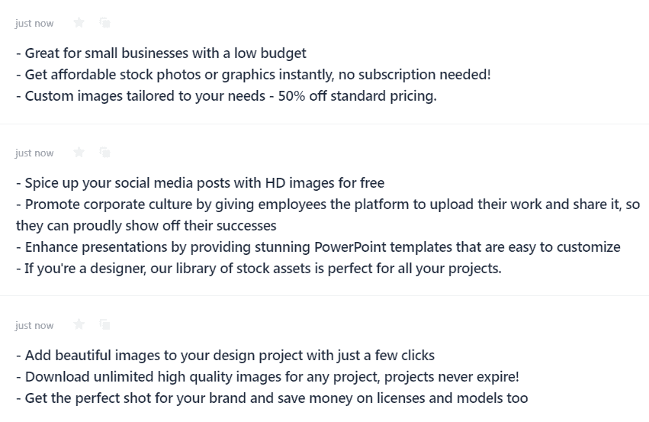The image size is (649, 422).
Task: Click the 'they can proudly show off their successes' text
Action: [x=146, y=226]
